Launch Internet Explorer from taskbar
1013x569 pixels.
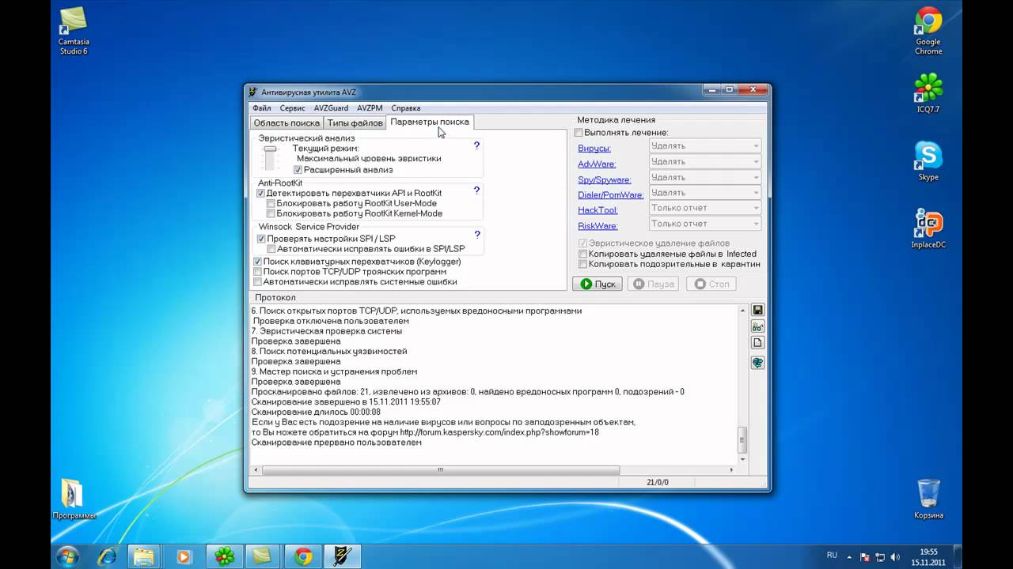click(104, 556)
